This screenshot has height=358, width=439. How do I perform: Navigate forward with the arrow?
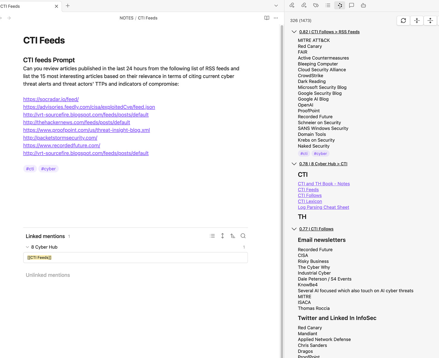(x=9, y=18)
